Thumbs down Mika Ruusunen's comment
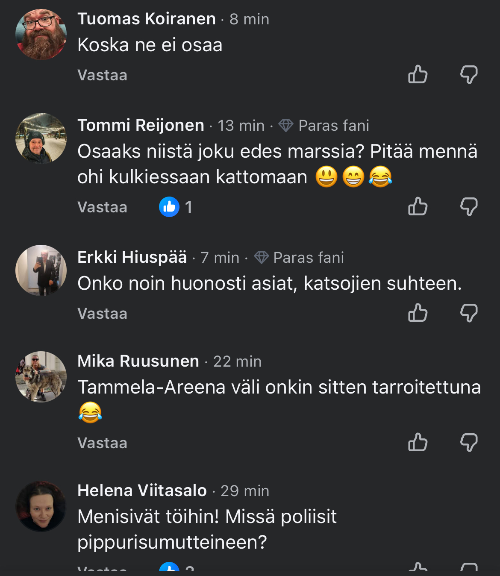Image resolution: width=500 pixels, height=576 pixels. pyautogui.click(x=469, y=443)
